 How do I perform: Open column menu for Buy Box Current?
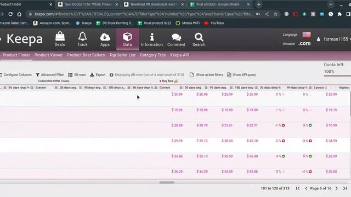[x=181, y=88]
